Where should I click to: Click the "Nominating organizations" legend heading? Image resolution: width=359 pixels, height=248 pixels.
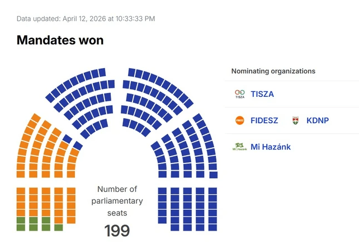(273, 71)
